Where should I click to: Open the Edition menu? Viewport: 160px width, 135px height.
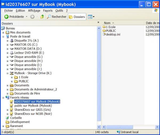coord(21,11)
